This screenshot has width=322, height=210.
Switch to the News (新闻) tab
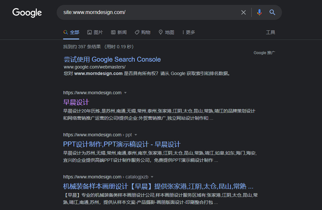coord(119,32)
